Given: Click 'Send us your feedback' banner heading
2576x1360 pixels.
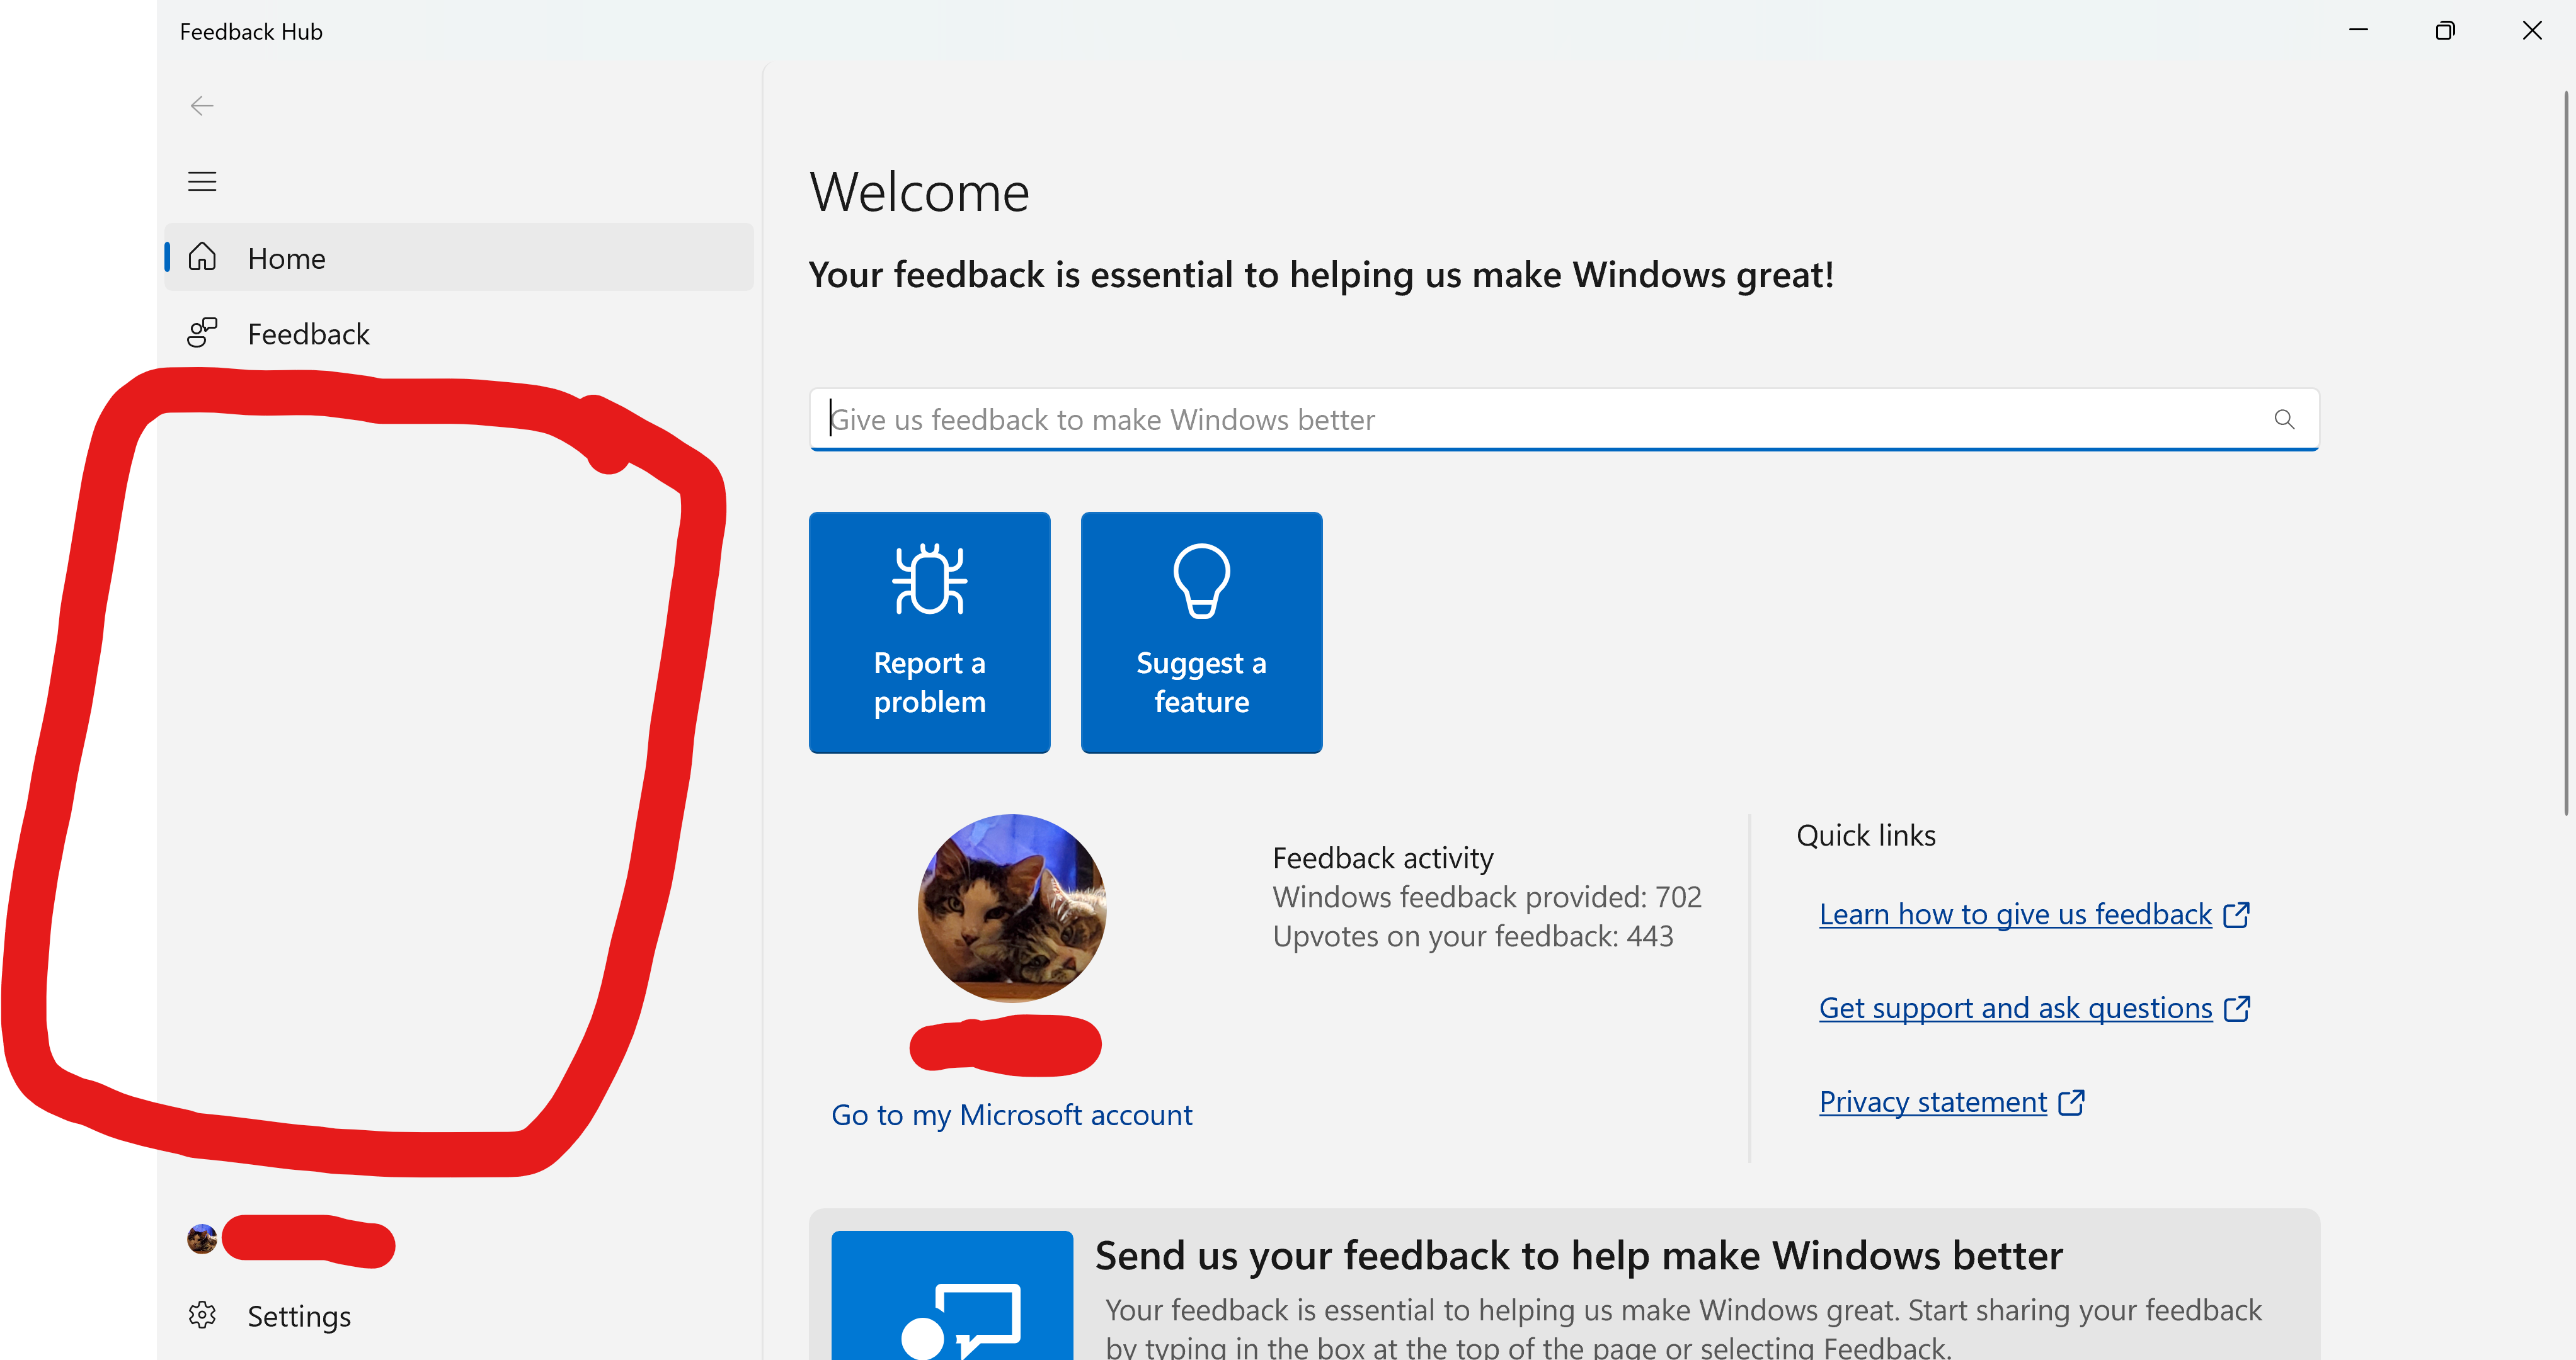Looking at the screenshot, I should click(1579, 1256).
